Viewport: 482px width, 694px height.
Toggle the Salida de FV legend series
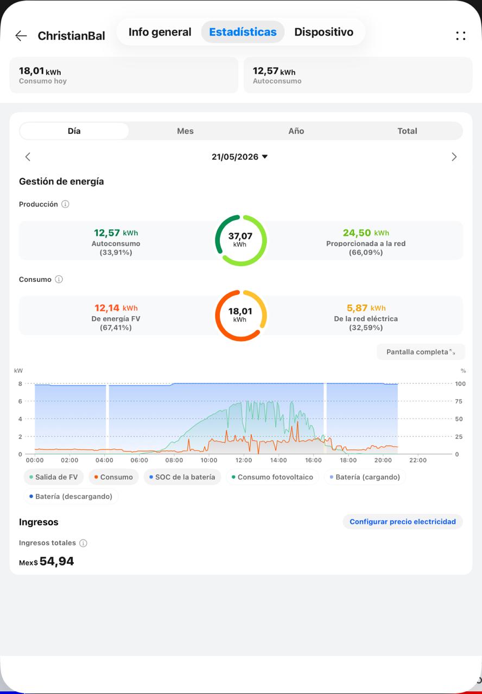pos(54,477)
